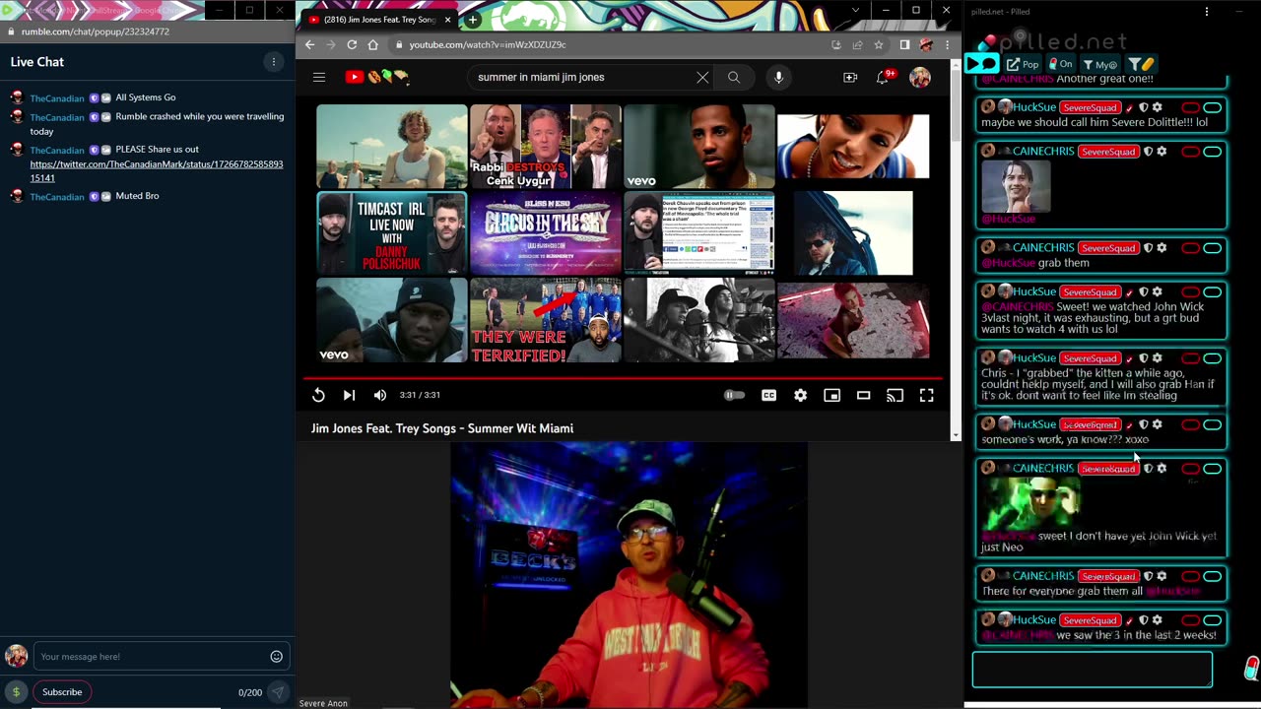Toggle the Pilled pill filter button
Viewport: 1261px width, 709px height.
tap(1141, 65)
